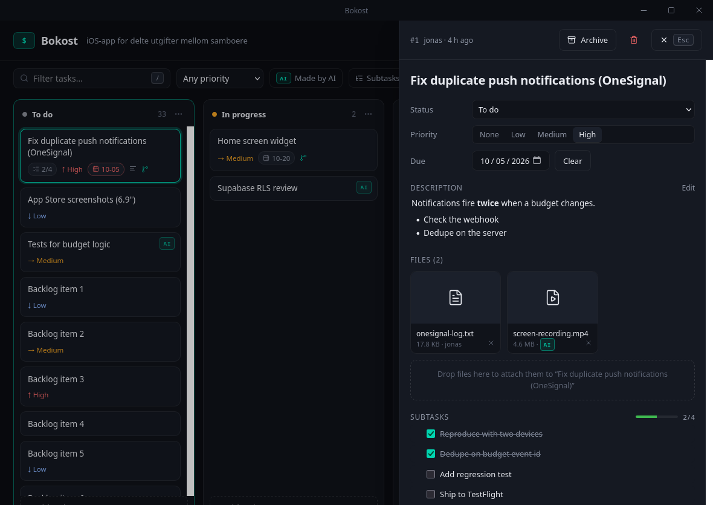Screen dimensions: 713x505
Task: Click the description lines icon on first card
Action: tap(132, 169)
